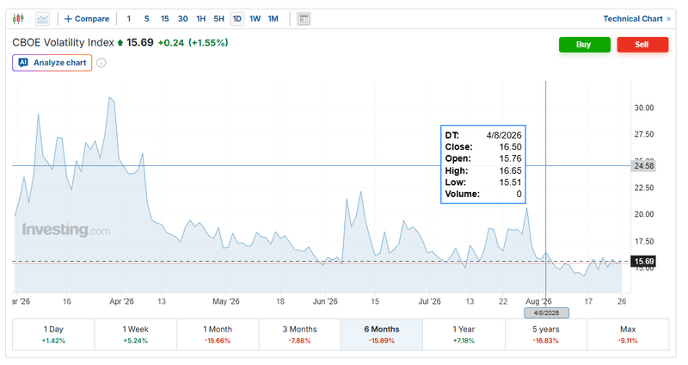This screenshot has width=688, height=365.
Task: Select the 1M interval
Action: pyautogui.click(x=273, y=19)
